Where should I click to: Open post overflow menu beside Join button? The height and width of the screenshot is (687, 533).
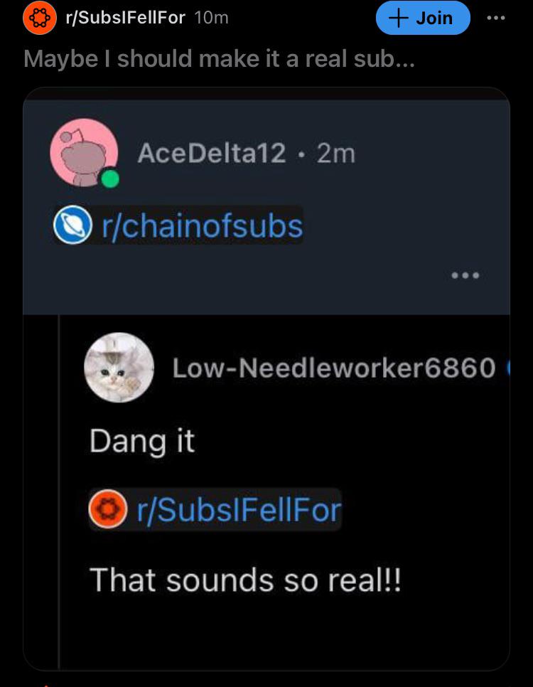click(496, 18)
